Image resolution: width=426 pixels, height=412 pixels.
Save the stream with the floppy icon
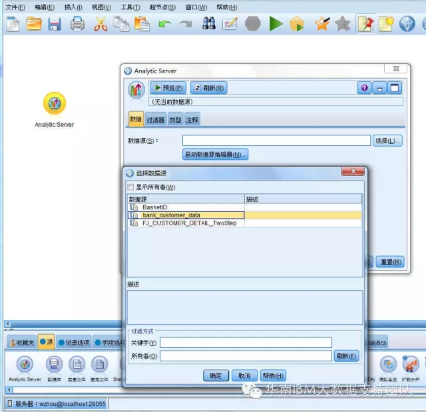pyautogui.click(x=55, y=24)
